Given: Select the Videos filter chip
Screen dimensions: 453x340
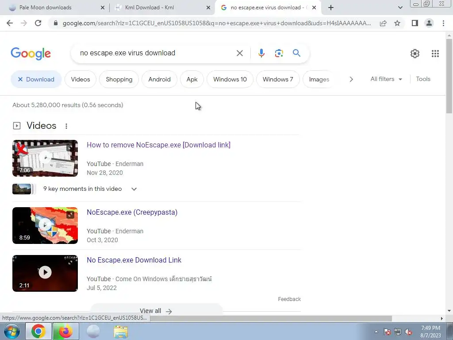Looking at the screenshot, I should point(81,79).
